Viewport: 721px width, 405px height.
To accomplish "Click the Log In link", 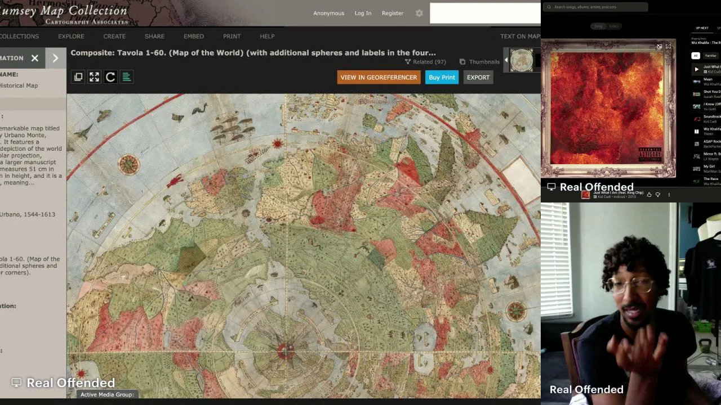I will point(363,13).
